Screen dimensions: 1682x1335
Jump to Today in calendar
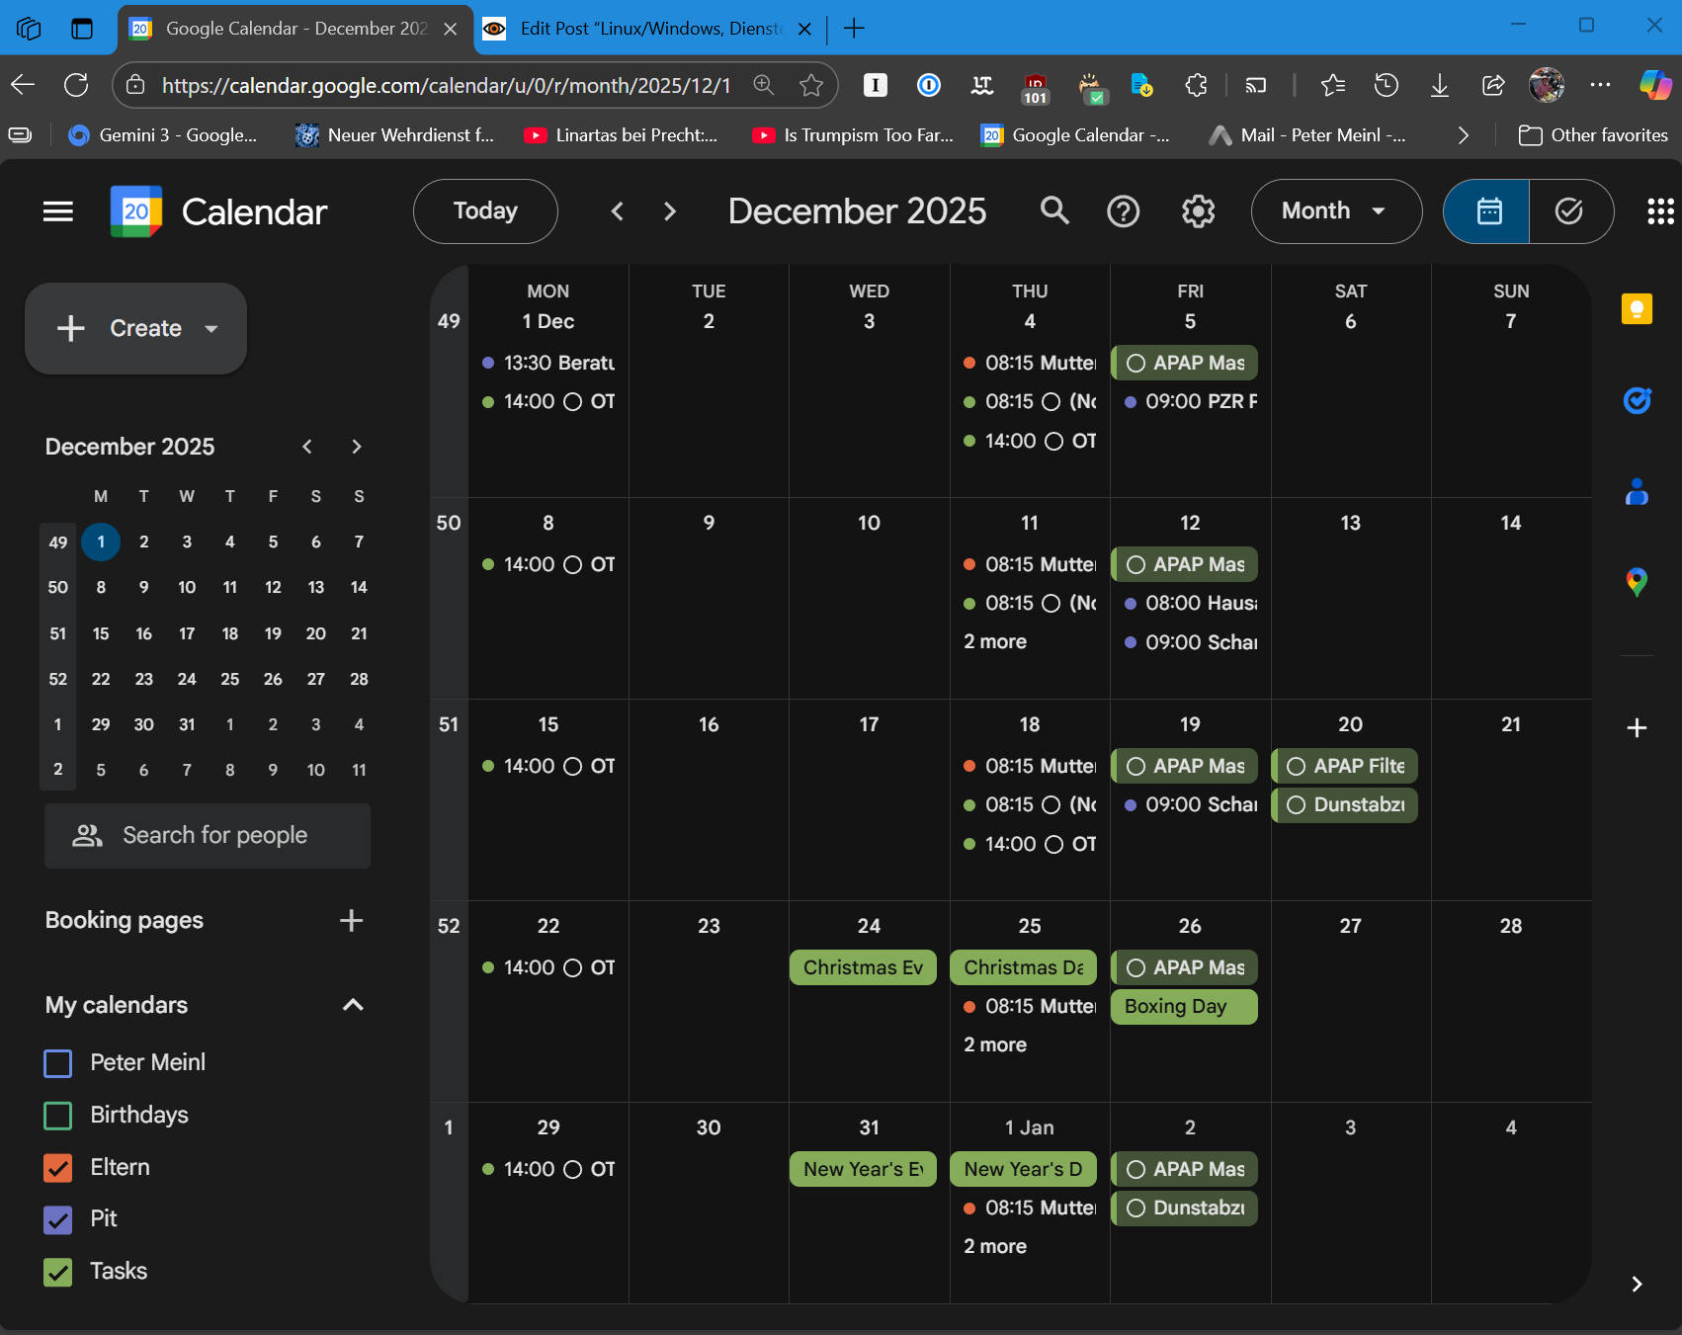(x=485, y=211)
